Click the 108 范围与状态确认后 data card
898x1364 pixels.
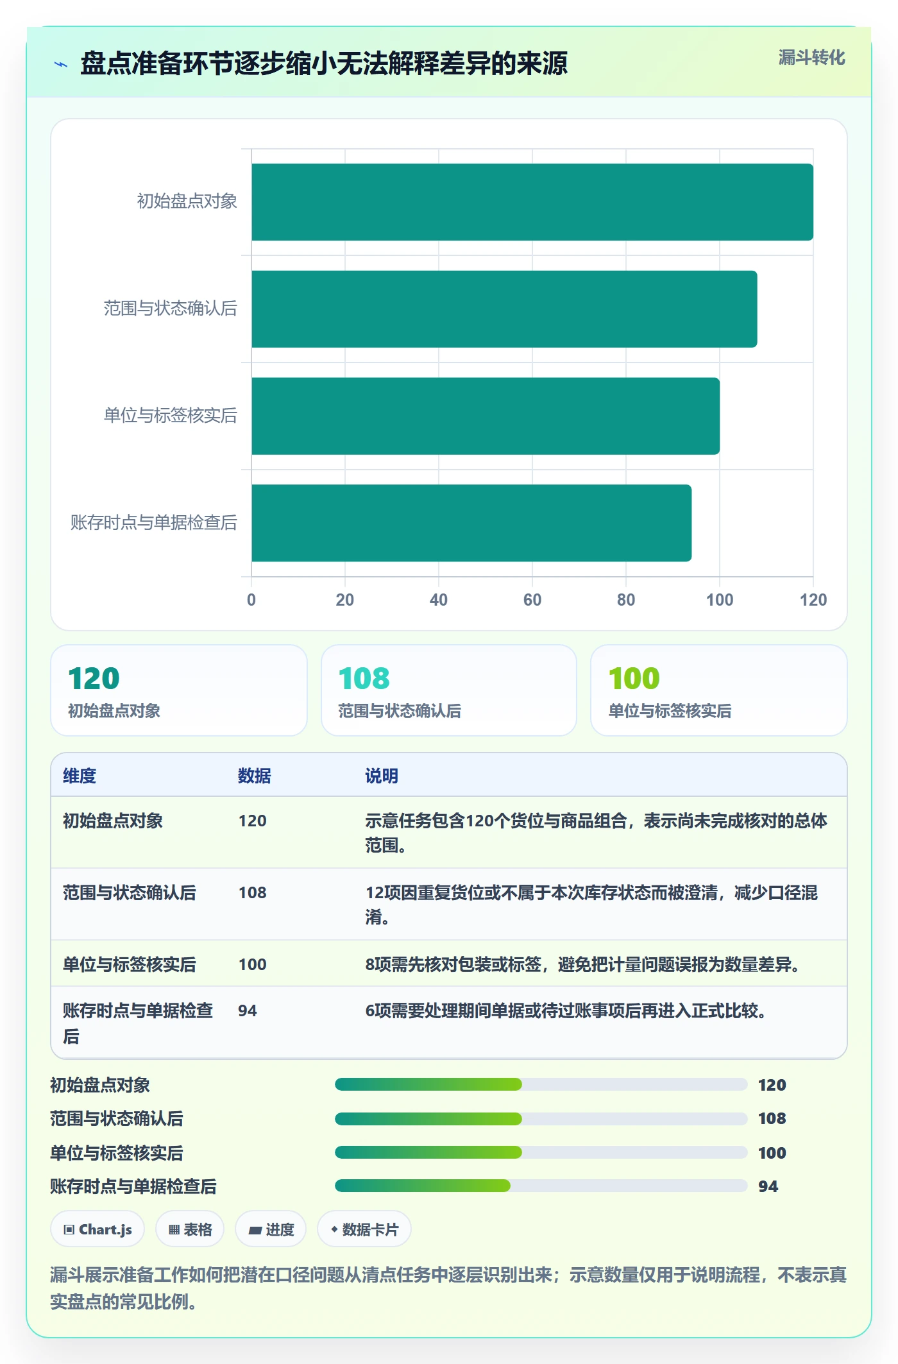tap(449, 690)
